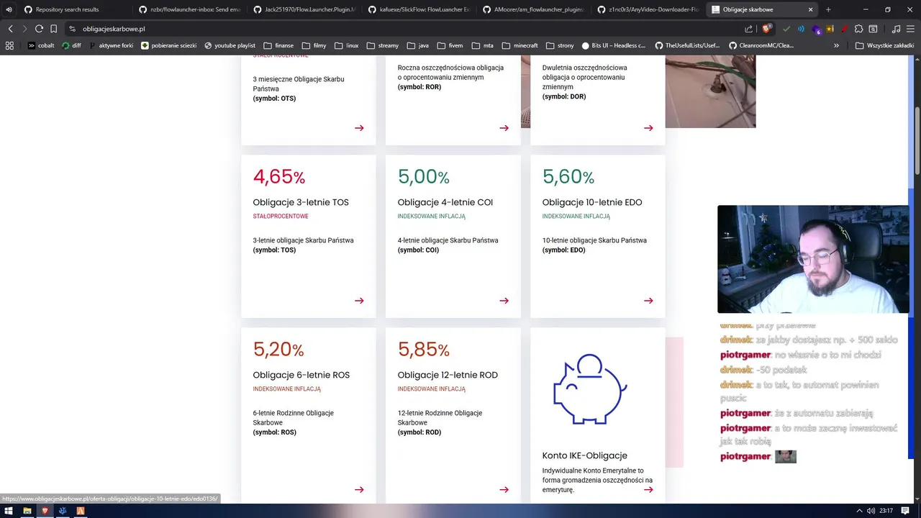This screenshot has width=921, height=518.
Task: Show hidden system tray icons chevron
Action: [x=858, y=511]
